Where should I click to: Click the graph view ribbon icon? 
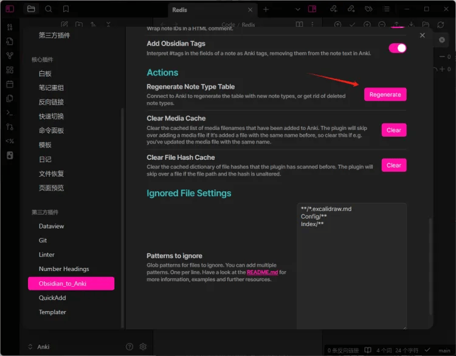(10, 55)
